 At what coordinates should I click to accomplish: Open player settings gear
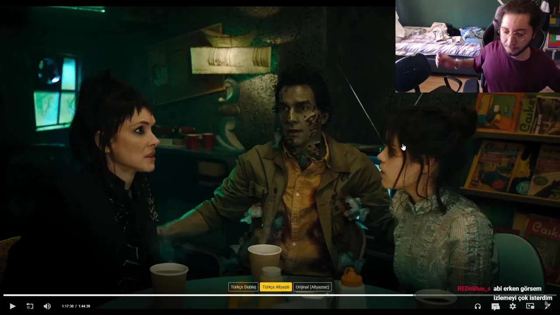point(513,306)
